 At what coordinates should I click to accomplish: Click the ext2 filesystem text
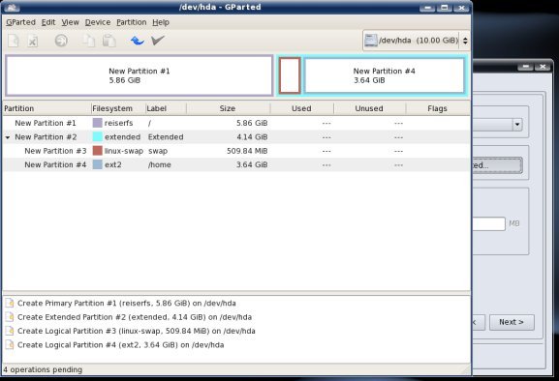tap(112, 164)
